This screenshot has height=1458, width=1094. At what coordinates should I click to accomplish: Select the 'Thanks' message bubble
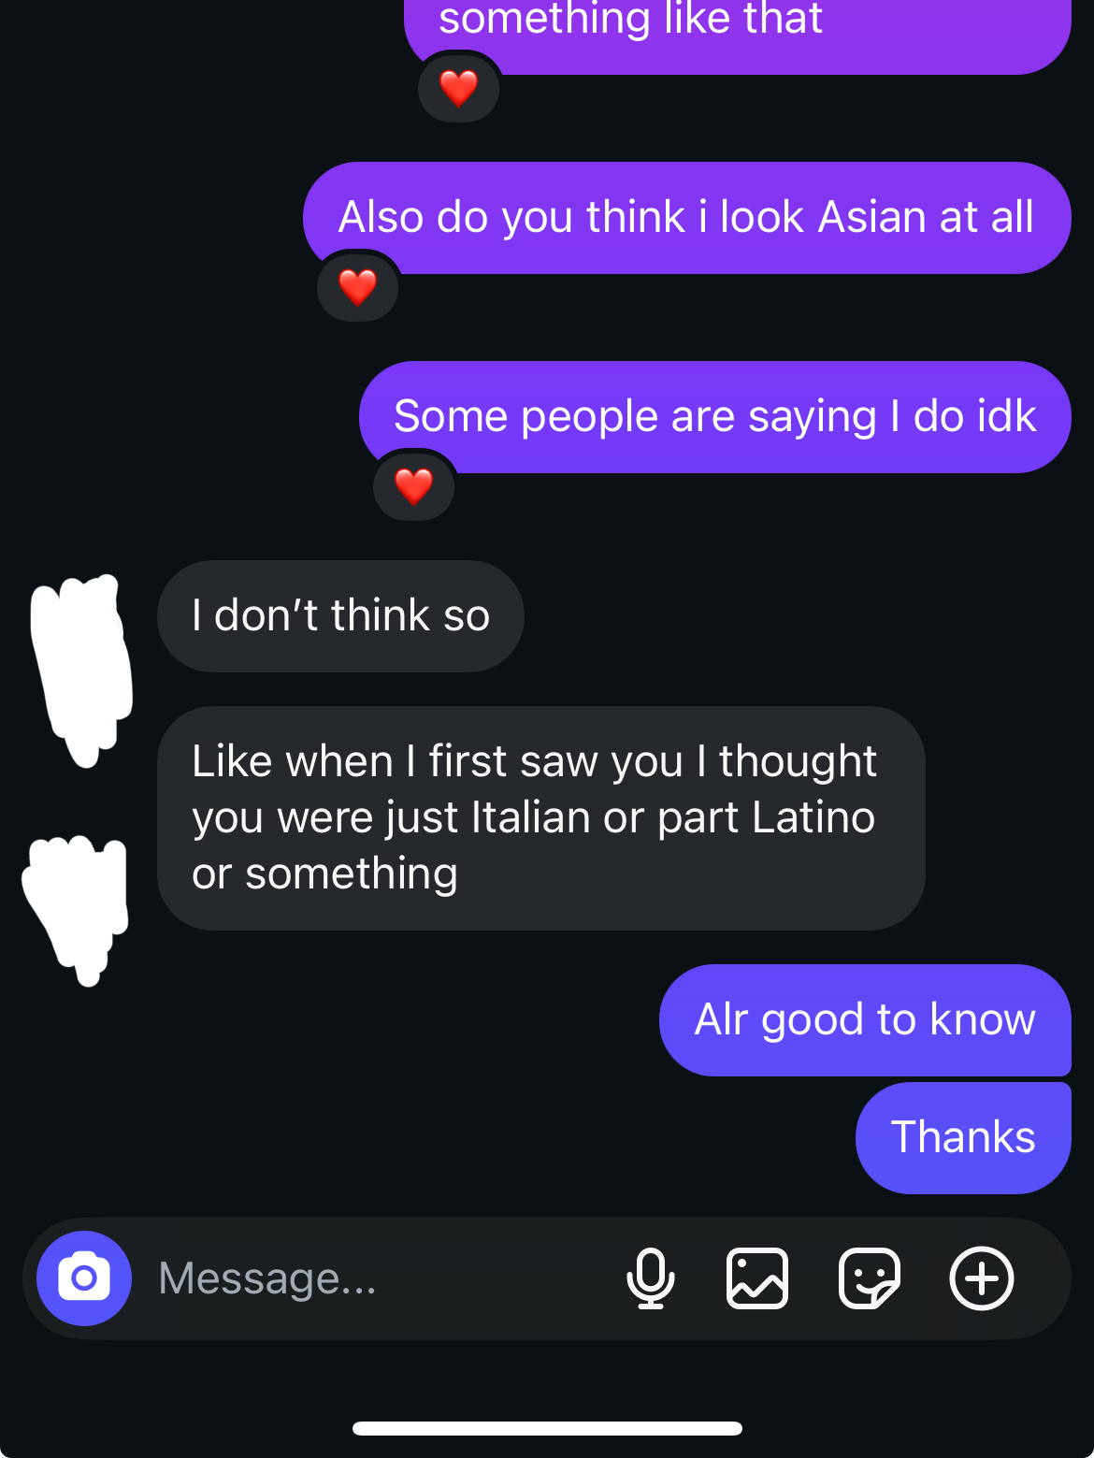click(963, 1137)
